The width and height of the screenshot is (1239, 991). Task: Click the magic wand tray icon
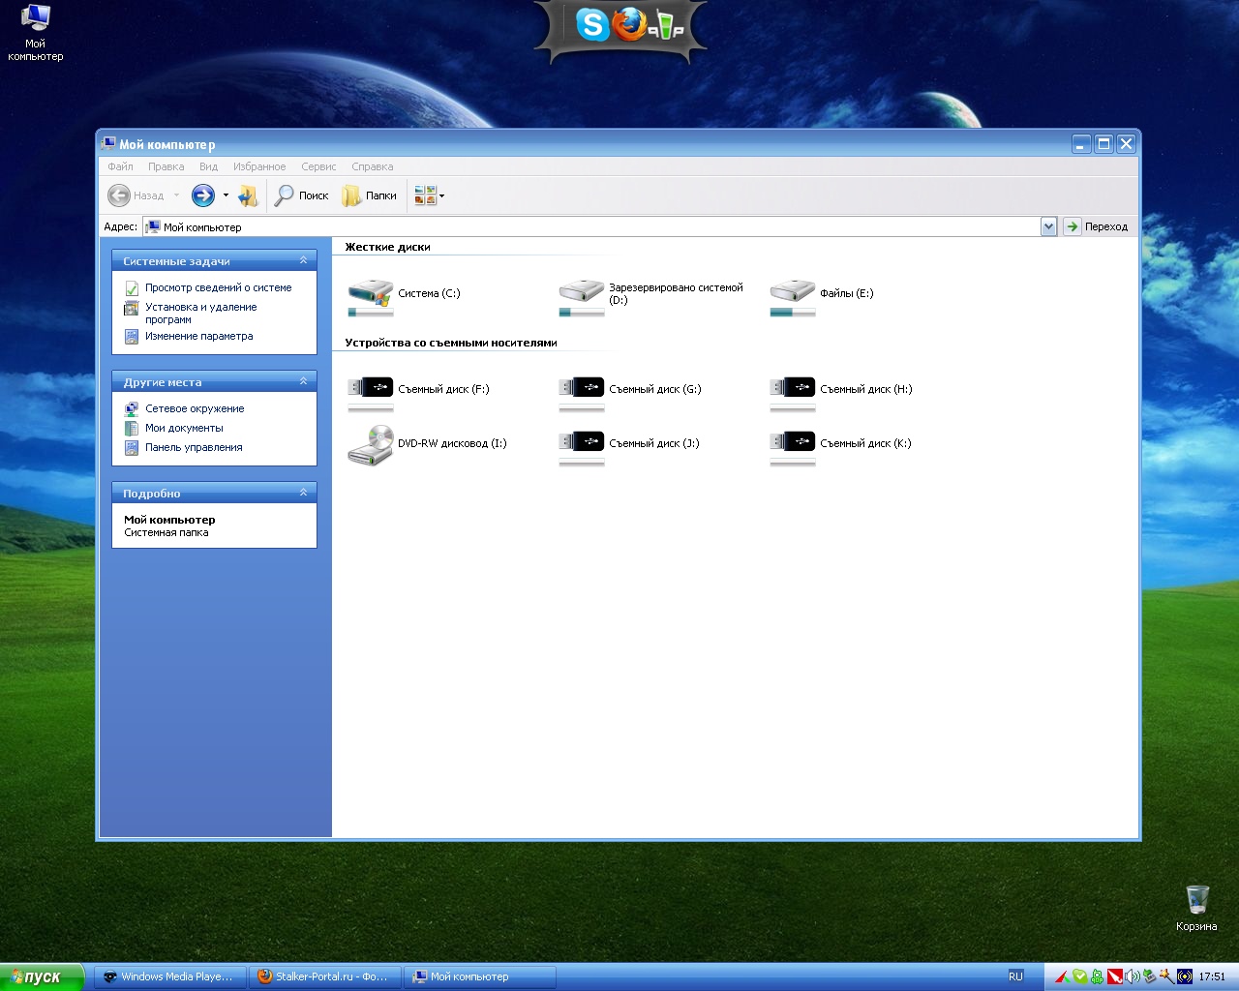[1166, 976]
